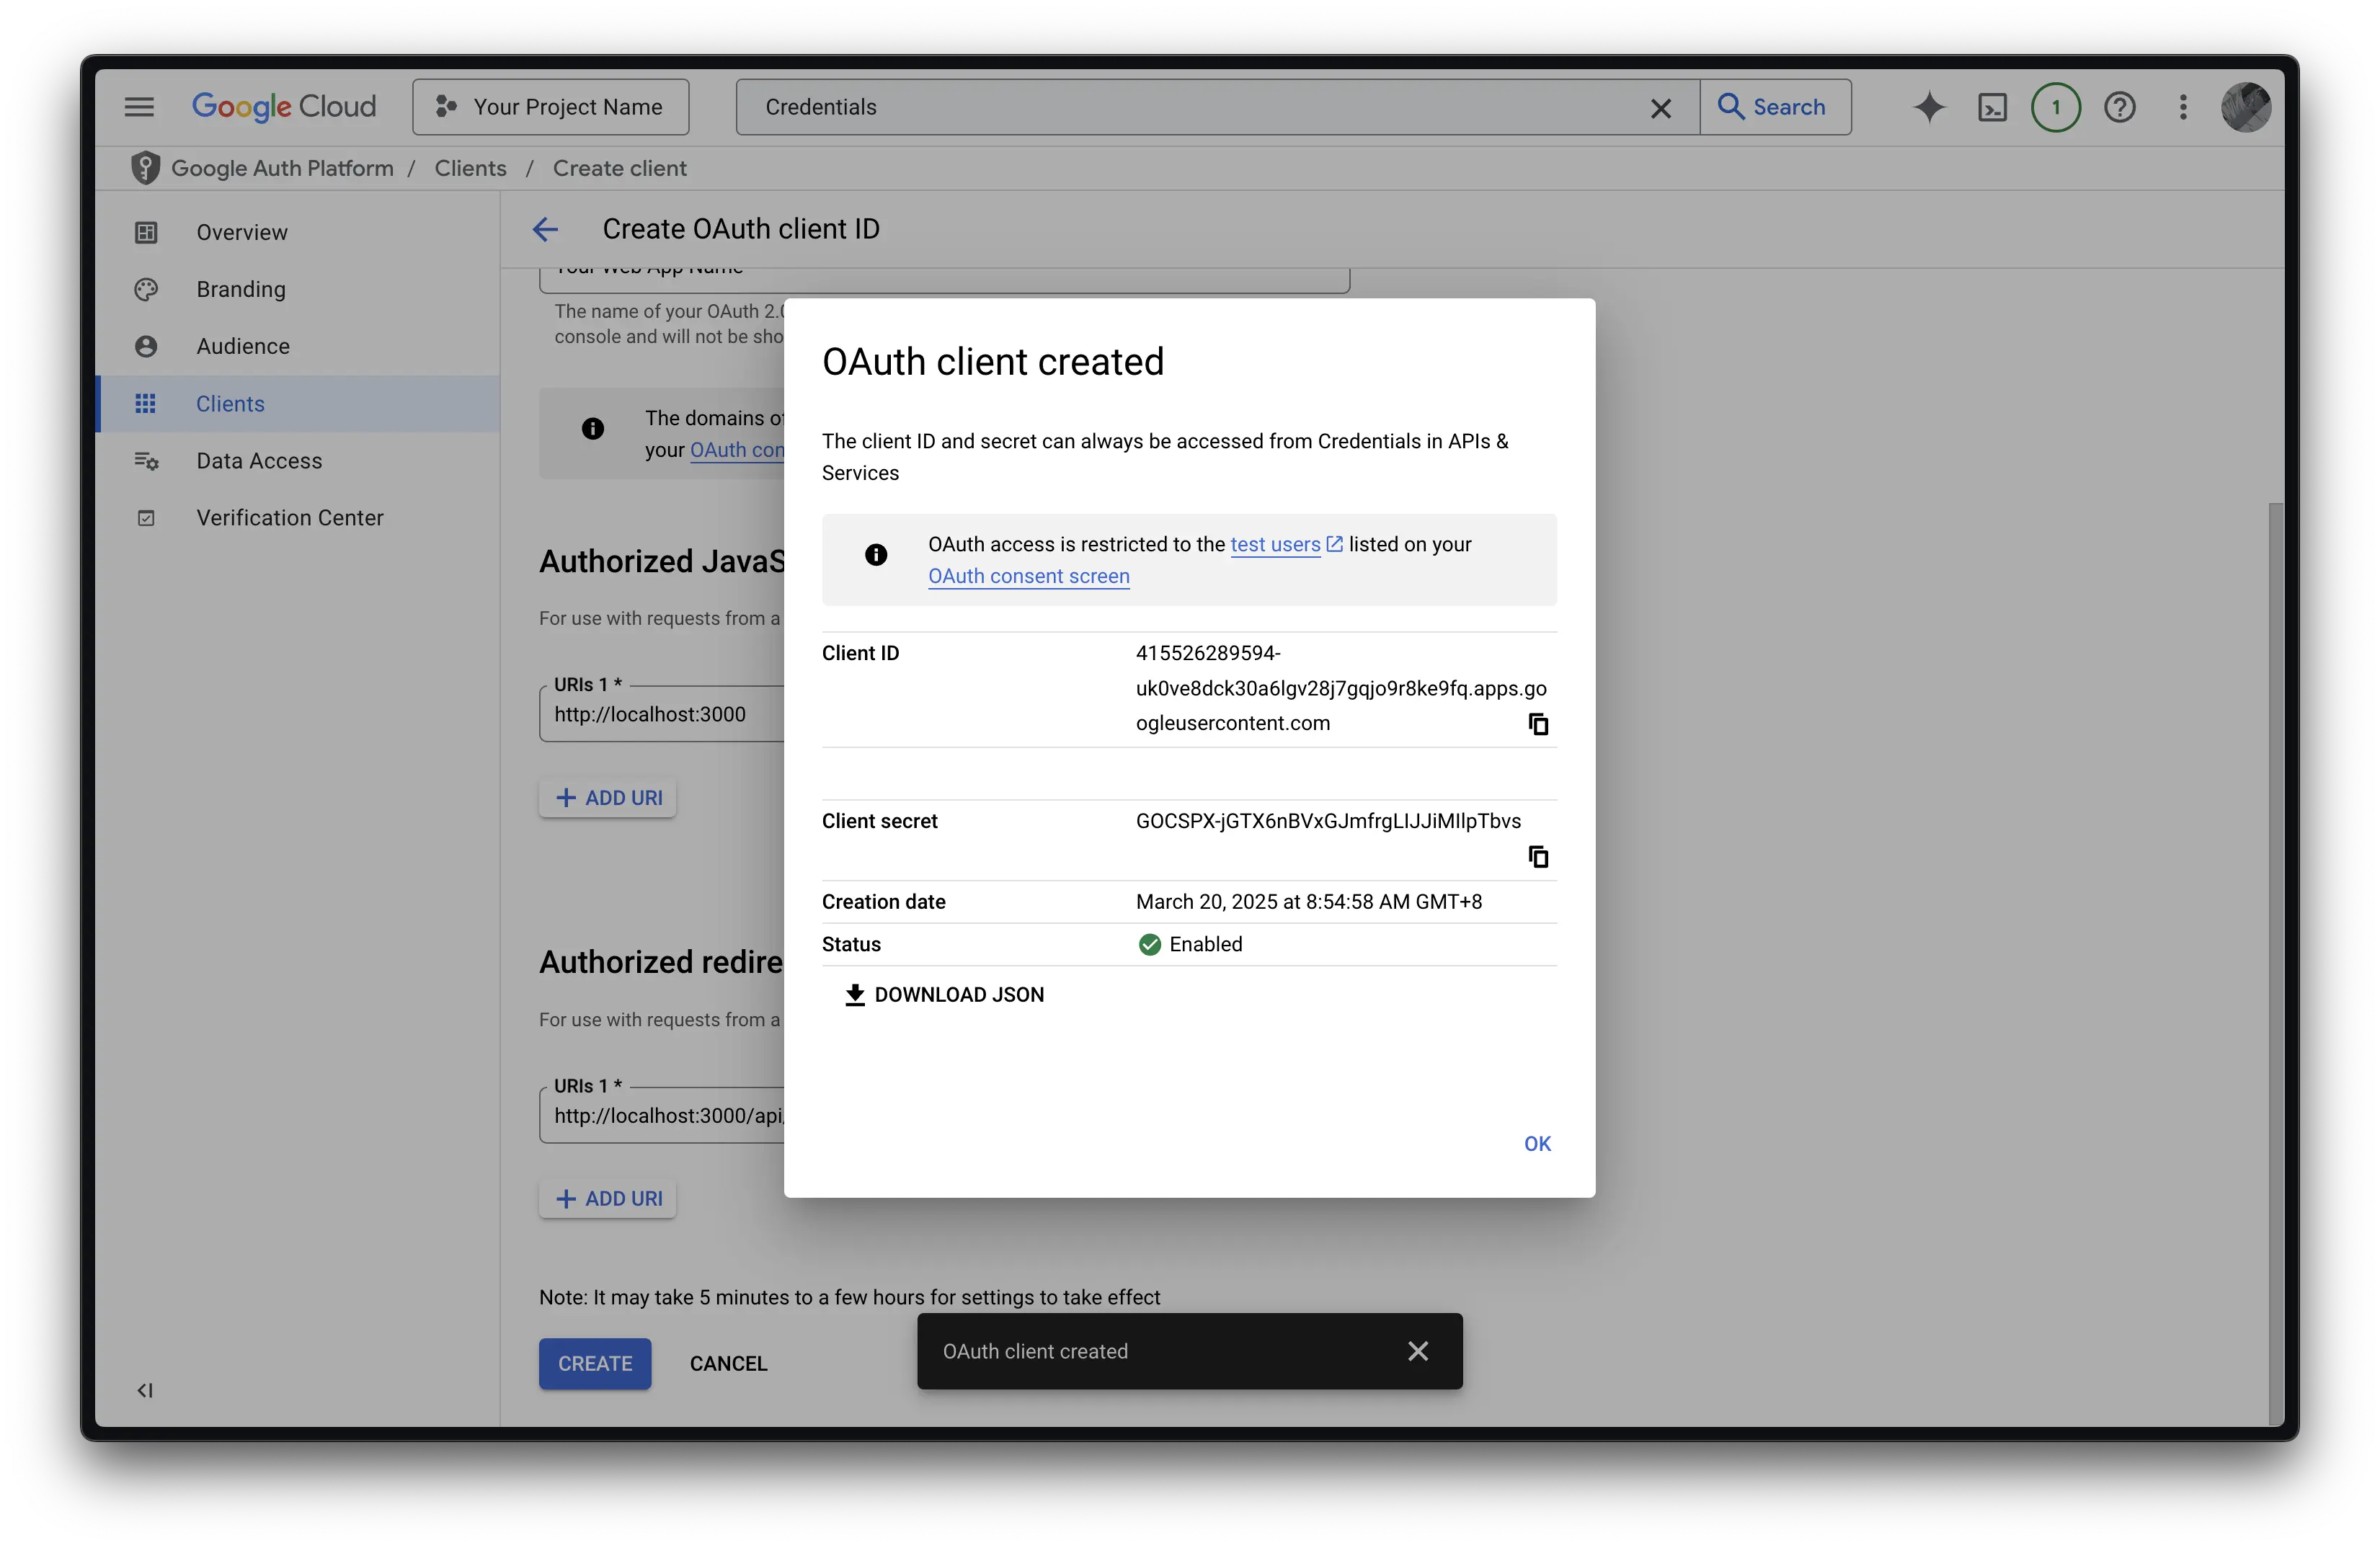Open the user account avatar

pos(2245,107)
